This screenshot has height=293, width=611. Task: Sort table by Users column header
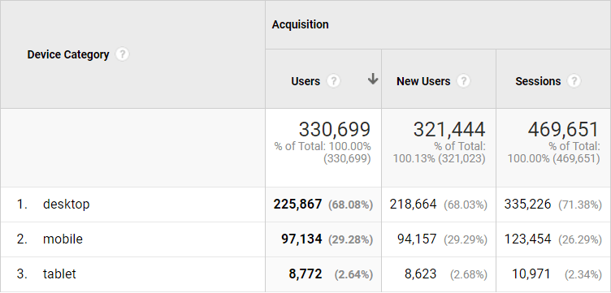pos(305,81)
